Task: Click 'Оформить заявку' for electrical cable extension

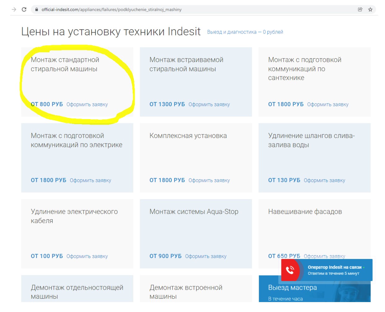Action: pyautogui.click(x=87, y=256)
